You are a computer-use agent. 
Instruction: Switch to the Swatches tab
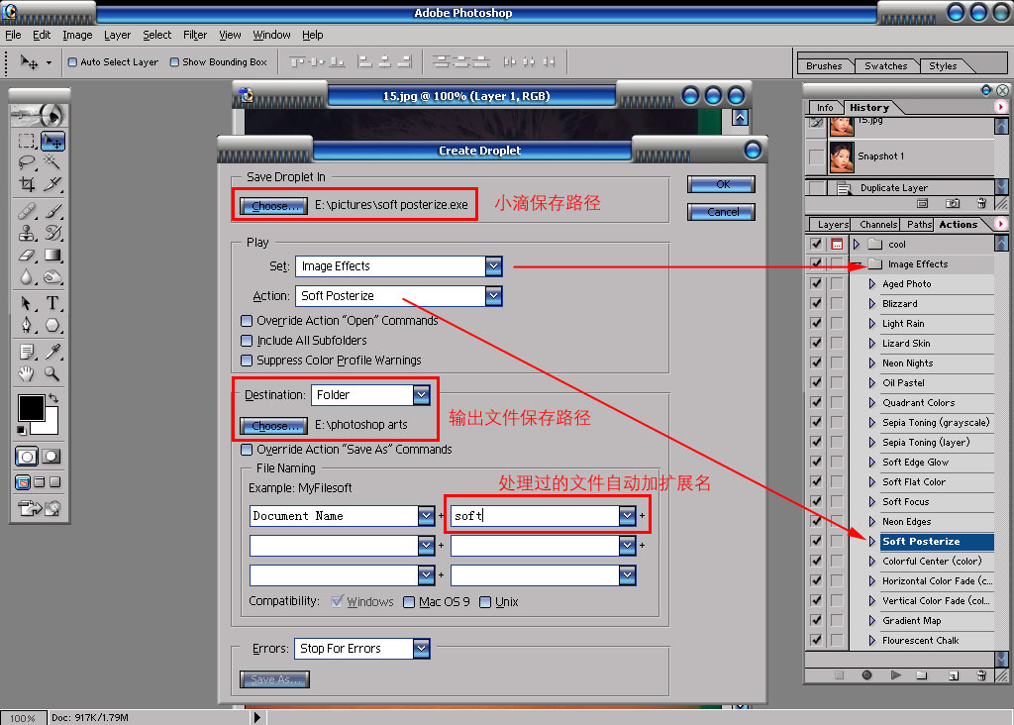tap(886, 66)
